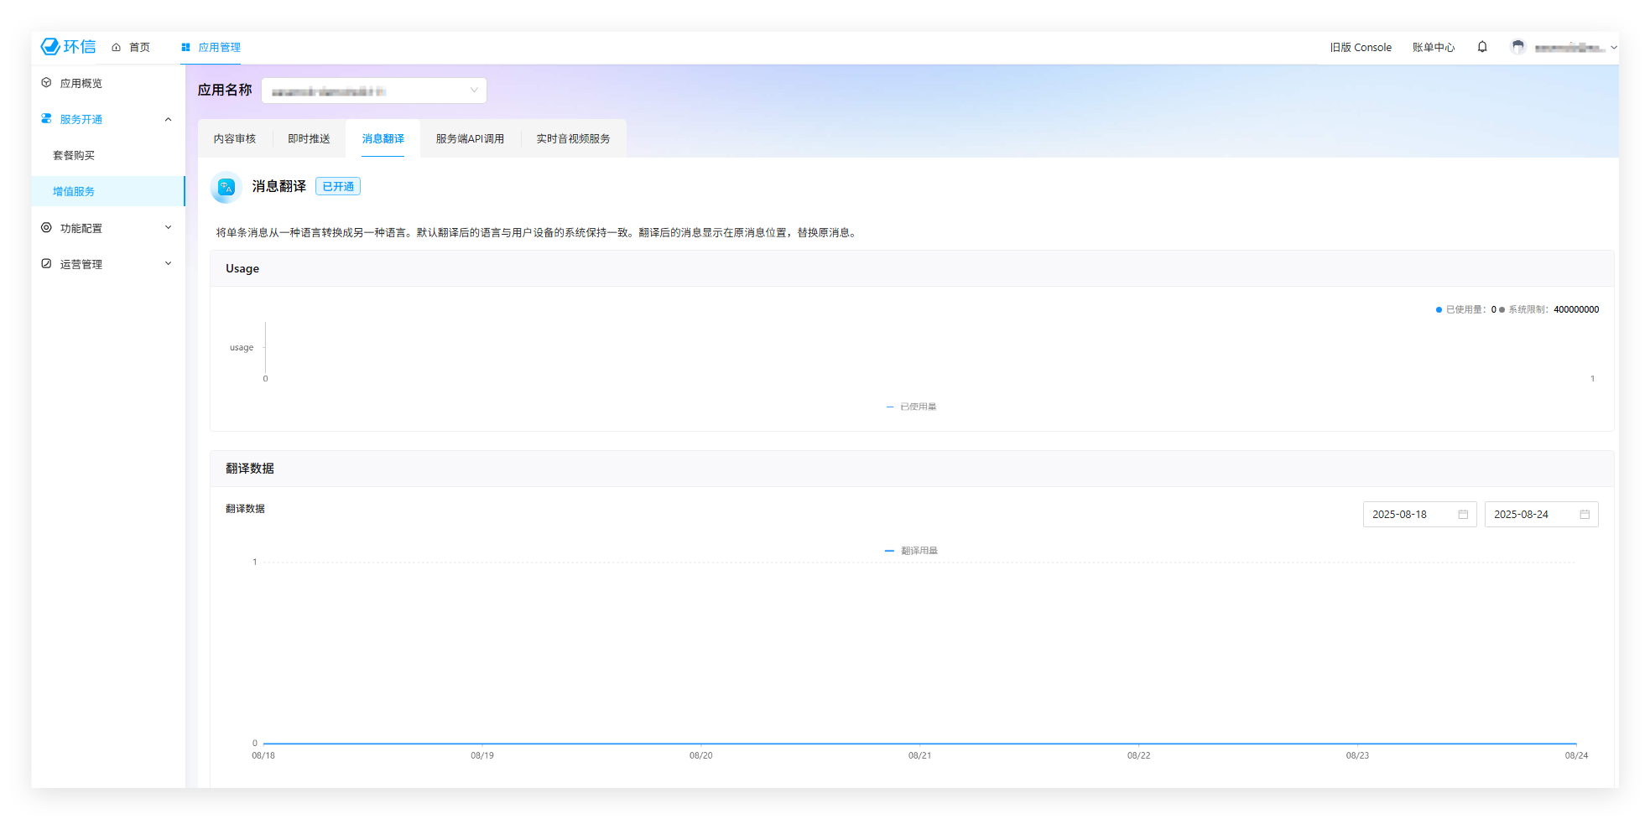The height and width of the screenshot is (819, 1650).
Task: Open the 应用名称 dropdown
Action: [373, 91]
